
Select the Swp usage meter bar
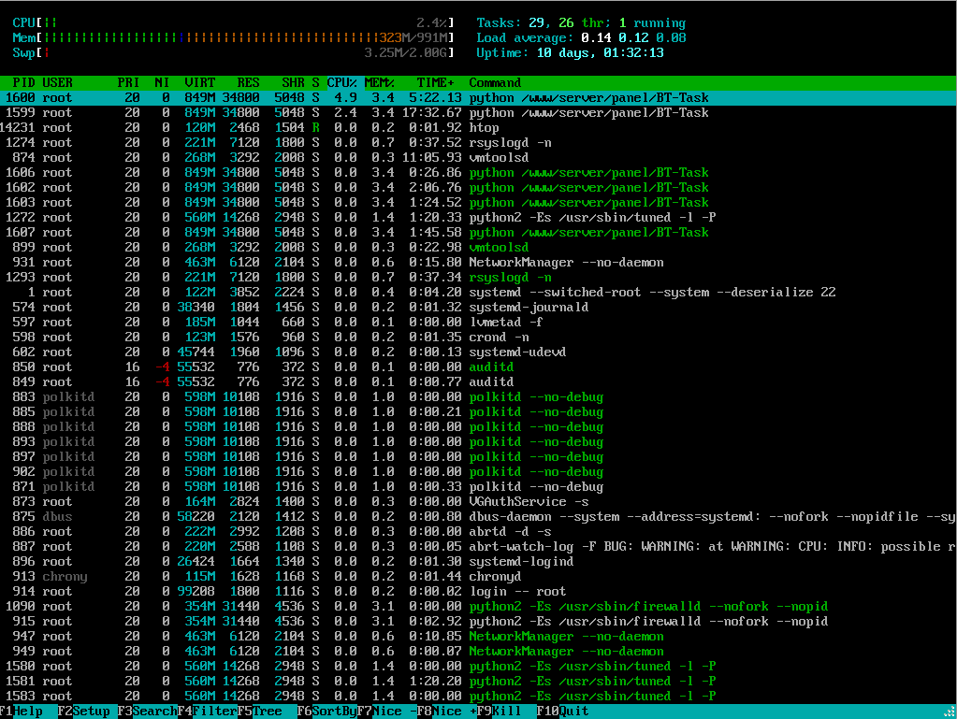[233, 52]
